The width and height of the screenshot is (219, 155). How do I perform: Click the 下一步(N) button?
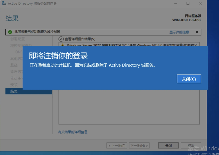tap(139, 146)
